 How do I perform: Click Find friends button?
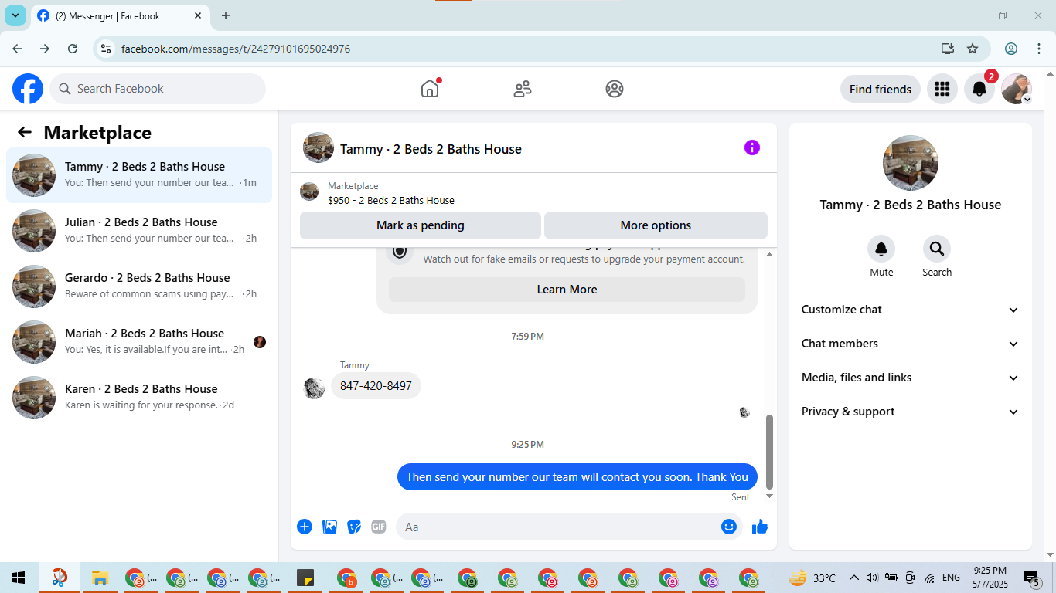pyautogui.click(x=881, y=89)
